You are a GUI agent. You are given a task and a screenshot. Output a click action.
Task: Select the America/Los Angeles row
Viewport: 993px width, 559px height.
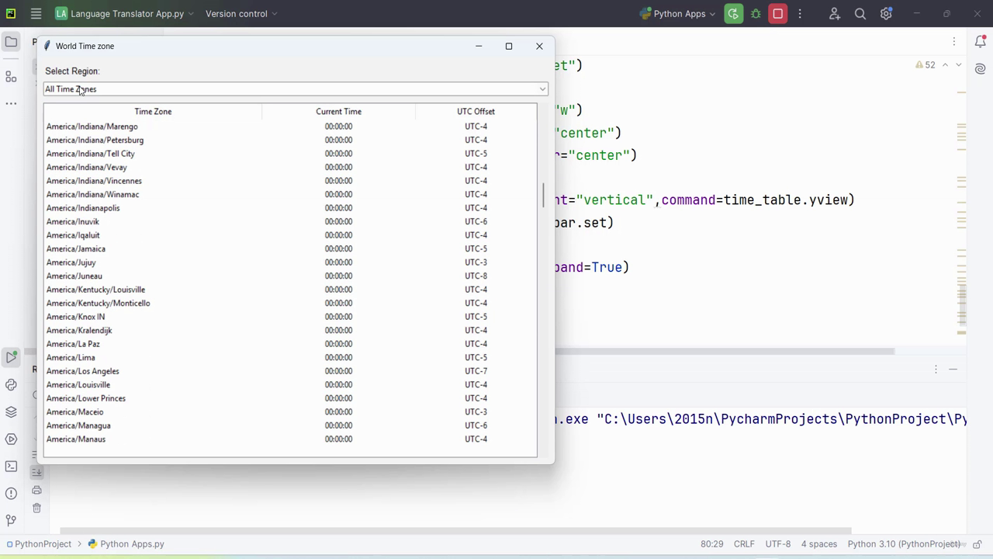290,371
